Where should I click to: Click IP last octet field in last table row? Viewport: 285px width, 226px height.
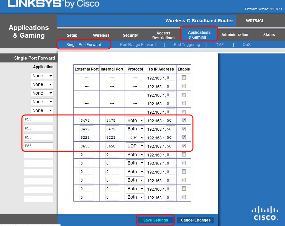click(170, 197)
